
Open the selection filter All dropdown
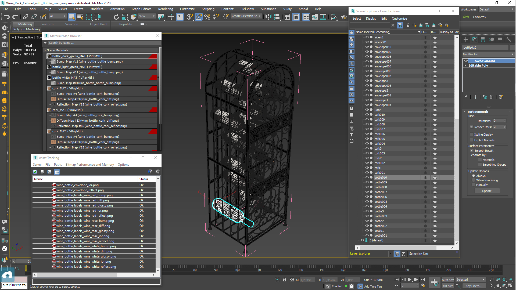[x=58, y=16]
